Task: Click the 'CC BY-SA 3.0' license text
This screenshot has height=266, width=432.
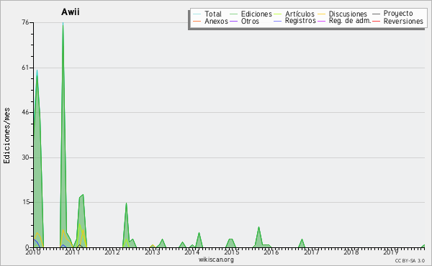Action: [410, 261]
